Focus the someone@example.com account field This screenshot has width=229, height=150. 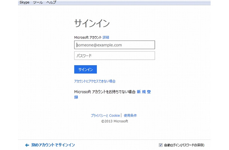[x=114, y=45]
